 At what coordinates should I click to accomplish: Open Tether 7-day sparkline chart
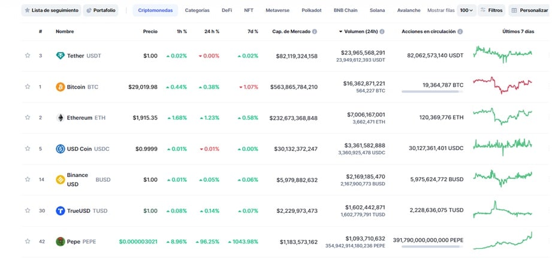coord(503,54)
